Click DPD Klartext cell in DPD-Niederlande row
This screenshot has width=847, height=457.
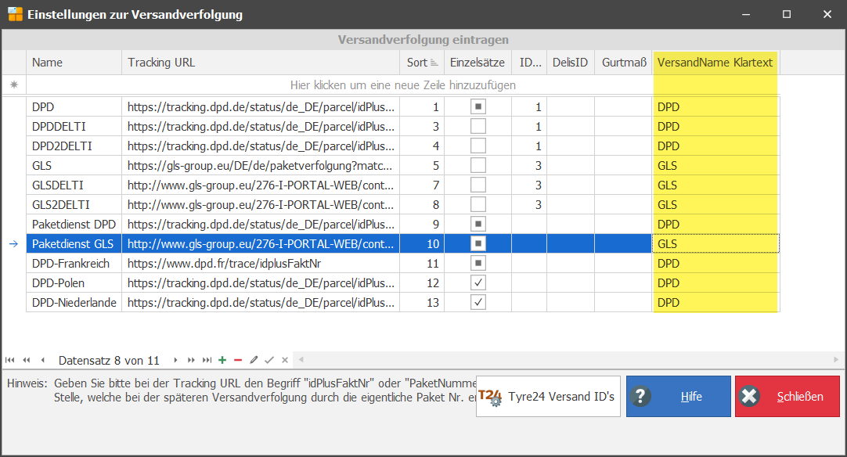(715, 303)
